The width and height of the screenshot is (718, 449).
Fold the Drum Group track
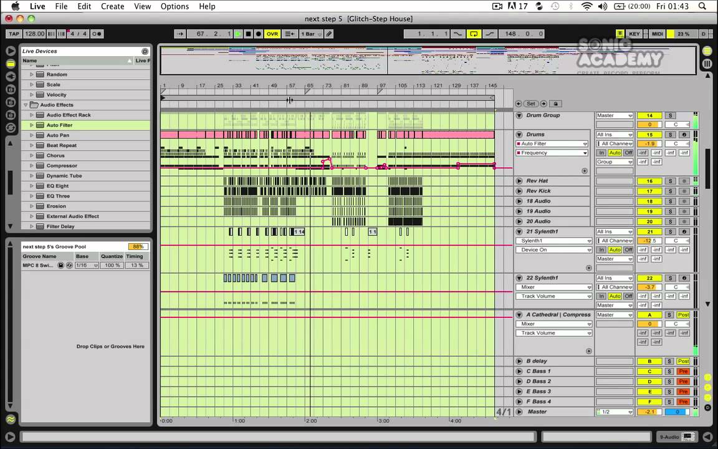click(519, 115)
